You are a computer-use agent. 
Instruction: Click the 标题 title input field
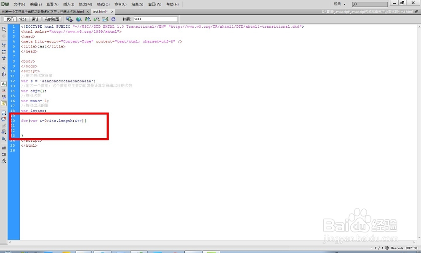tap(156, 19)
